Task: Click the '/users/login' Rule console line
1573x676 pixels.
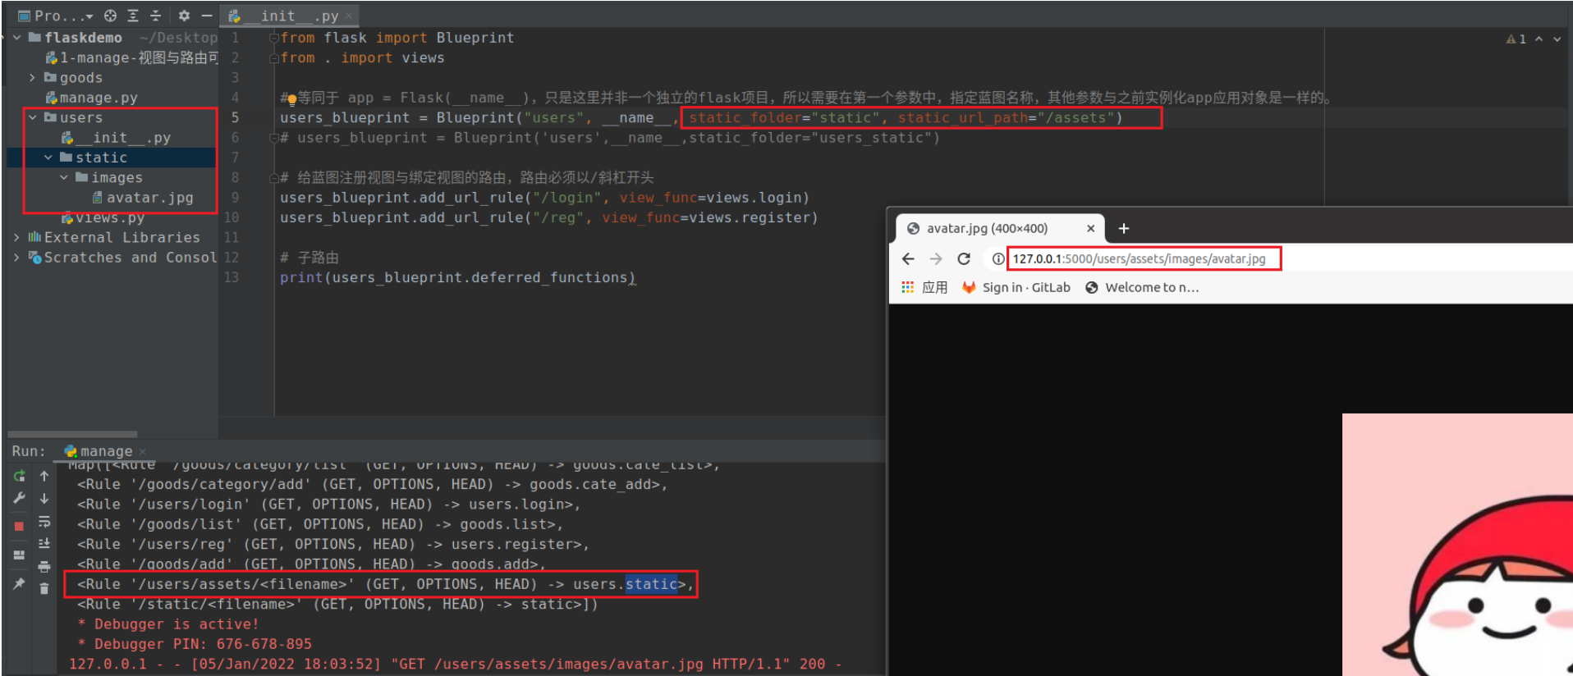Action: [328, 505]
